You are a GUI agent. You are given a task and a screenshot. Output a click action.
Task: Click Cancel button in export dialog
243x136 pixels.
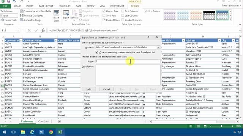(x=106, y=89)
